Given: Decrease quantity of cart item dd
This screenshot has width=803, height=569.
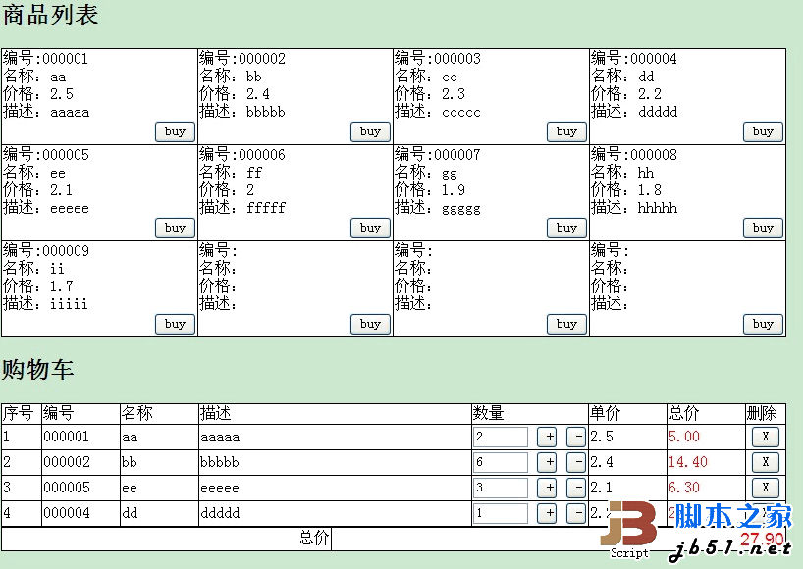Looking at the screenshot, I should pos(577,513).
